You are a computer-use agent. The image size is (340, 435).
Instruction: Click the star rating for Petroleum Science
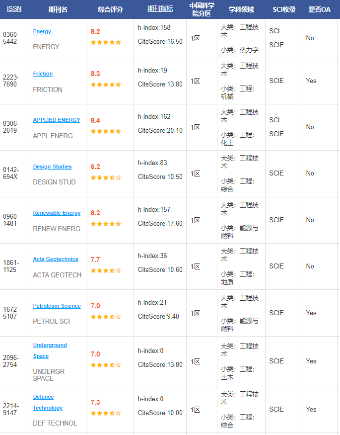pos(106,317)
